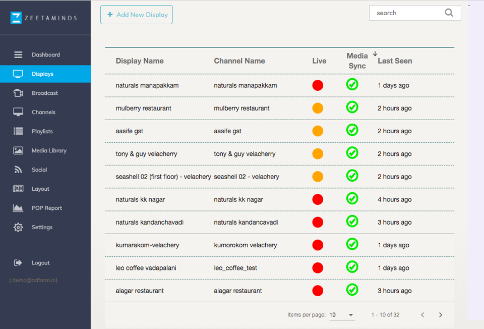Click display name mulberry restaurant
Viewport: 484px width, 329px height.
pos(143,108)
